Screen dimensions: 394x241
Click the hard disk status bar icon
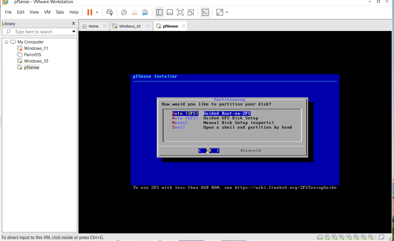click(320, 237)
